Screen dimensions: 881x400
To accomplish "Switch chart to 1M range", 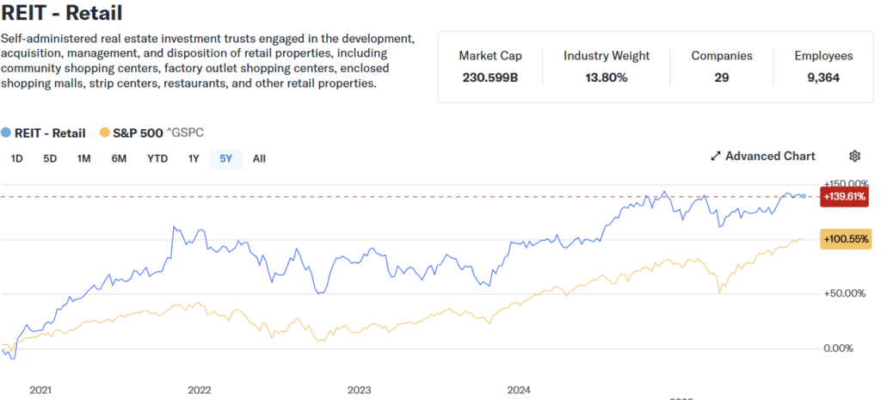I will coord(83,158).
